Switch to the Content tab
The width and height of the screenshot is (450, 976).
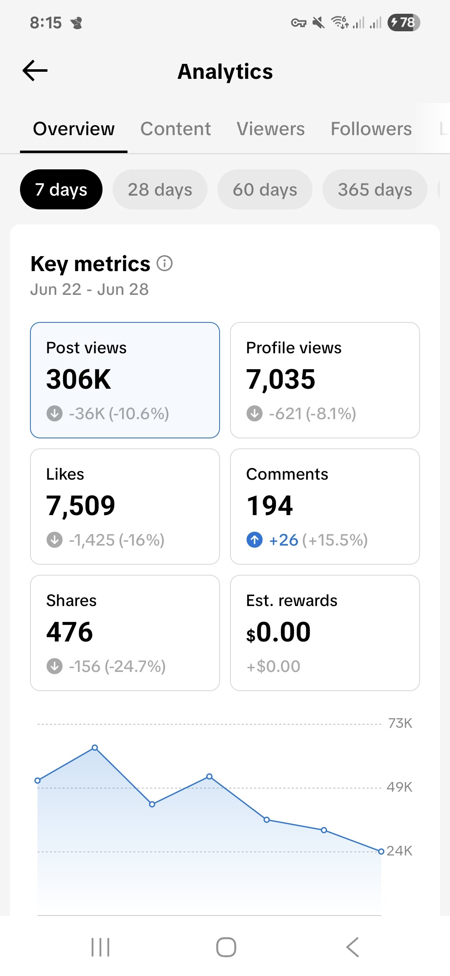click(175, 129)
